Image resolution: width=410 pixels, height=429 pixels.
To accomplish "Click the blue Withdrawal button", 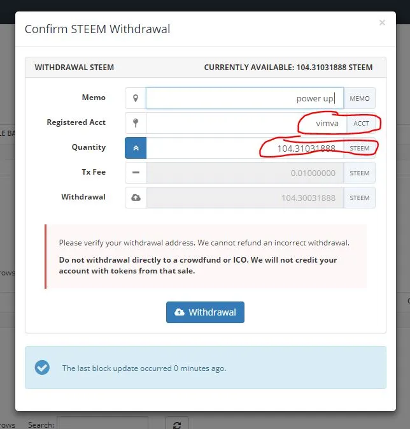I will point(205,312).
